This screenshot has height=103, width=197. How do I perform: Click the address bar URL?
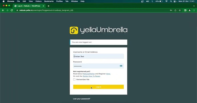click(x=46, y=10)
